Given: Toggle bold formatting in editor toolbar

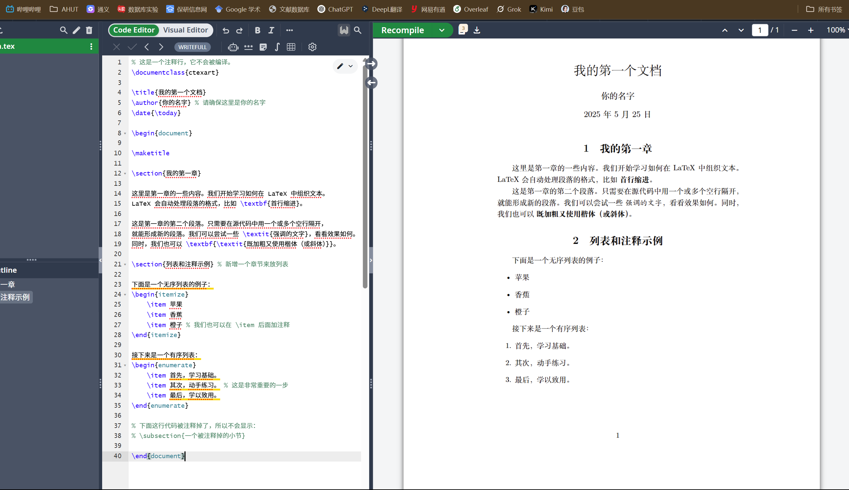Looking at the screenshot, I should click(x=257, y=30).
